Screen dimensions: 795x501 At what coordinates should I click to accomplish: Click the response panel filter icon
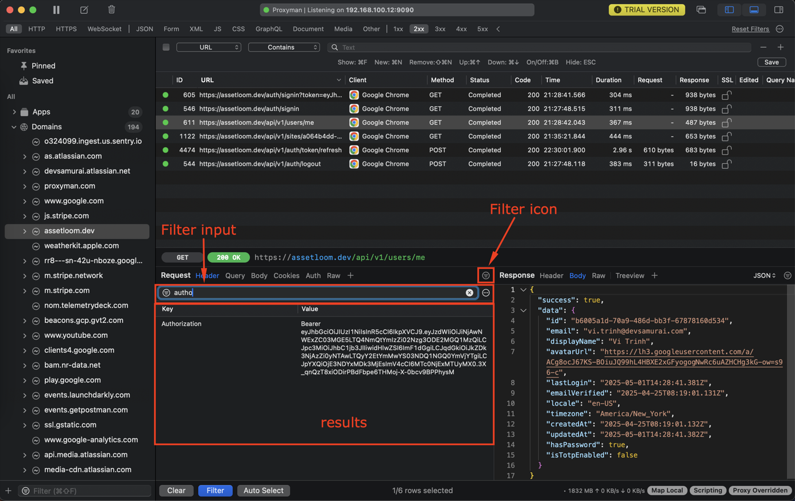[788, 276]
